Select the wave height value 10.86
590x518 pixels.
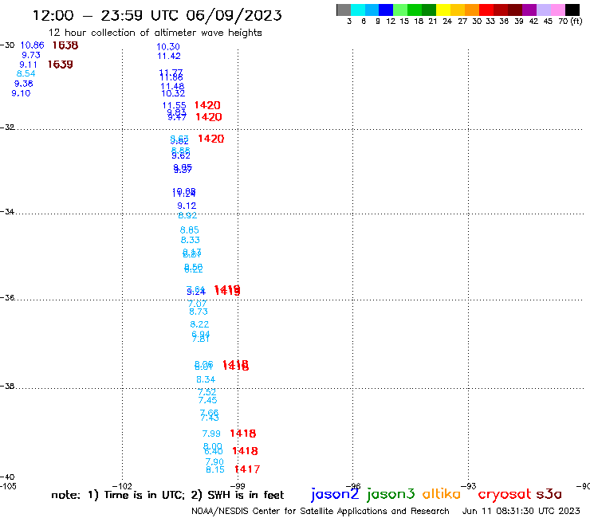(32, 45)
